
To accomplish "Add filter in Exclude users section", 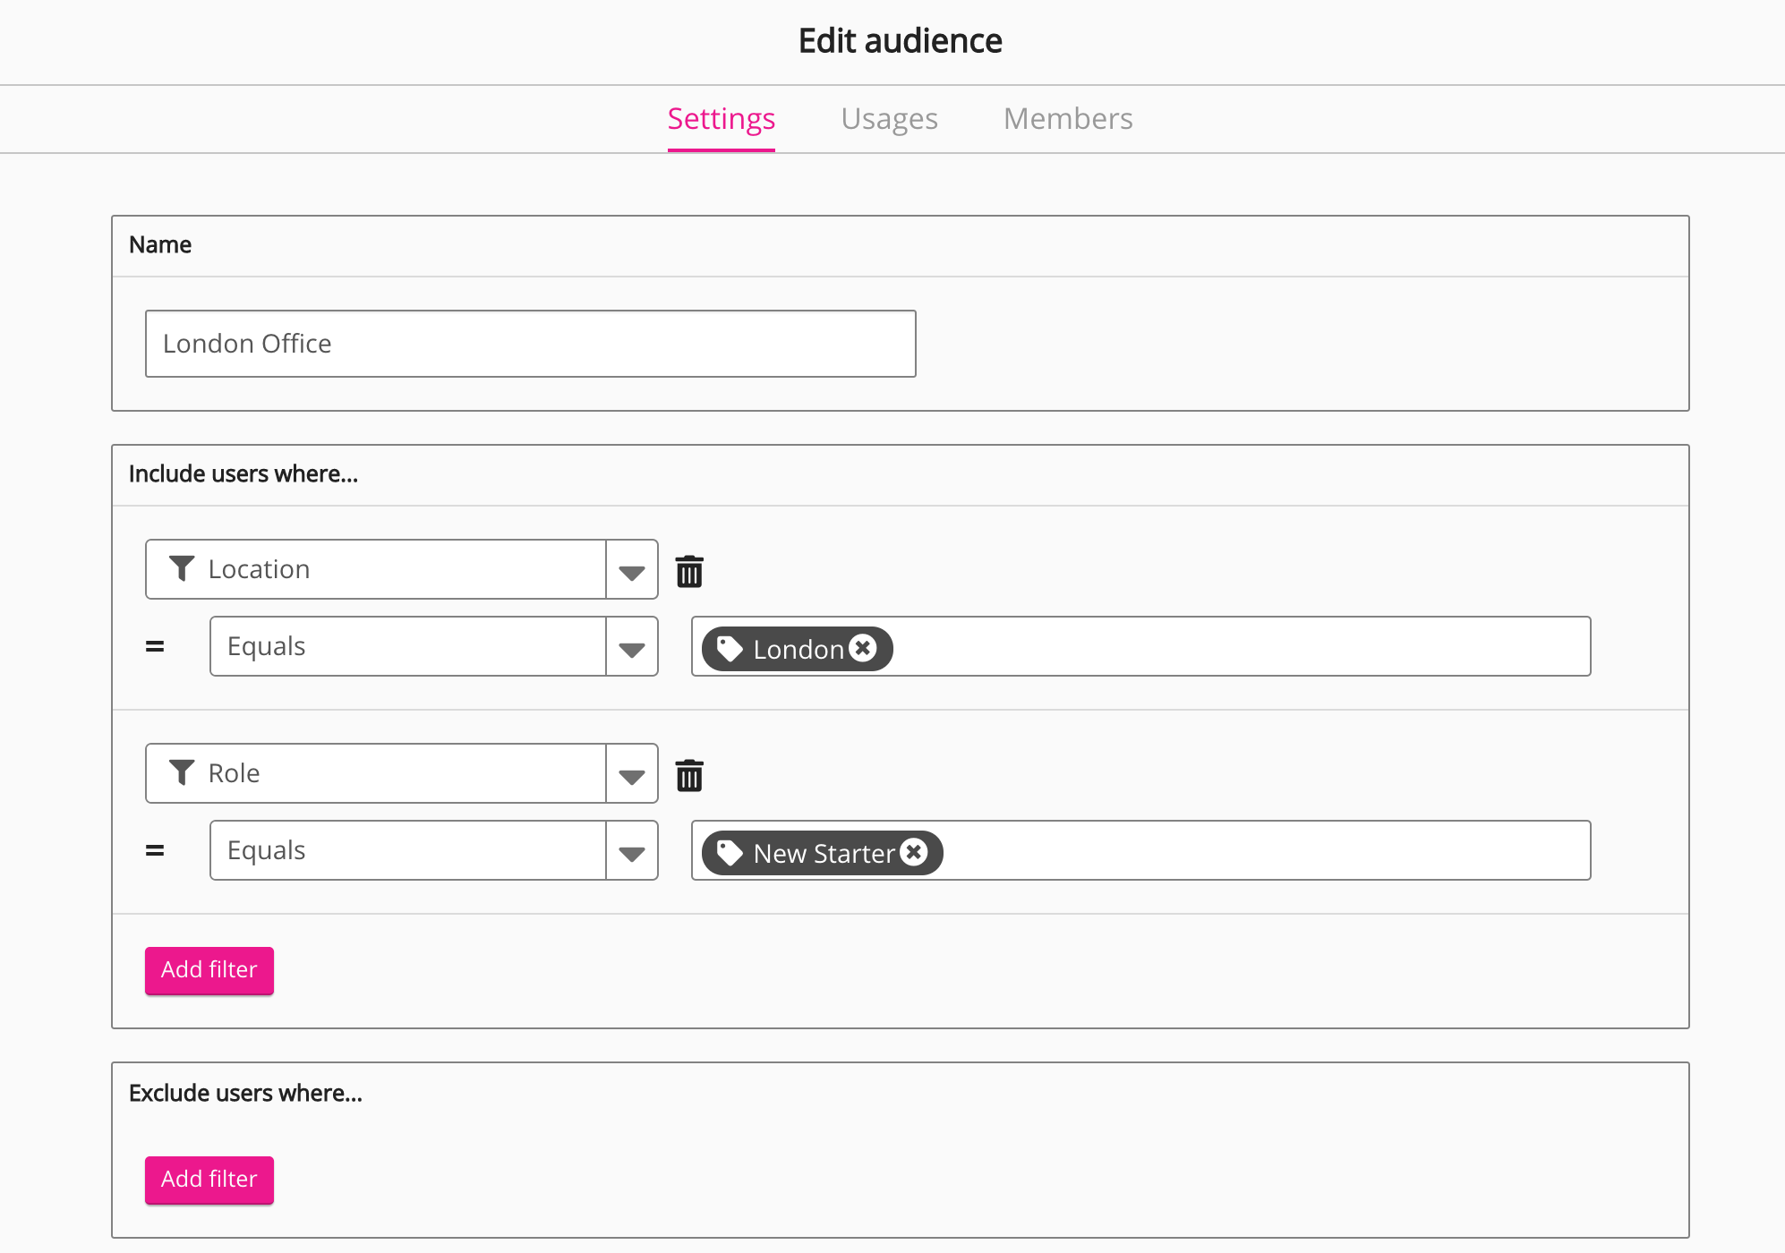I will (209, 1180).
